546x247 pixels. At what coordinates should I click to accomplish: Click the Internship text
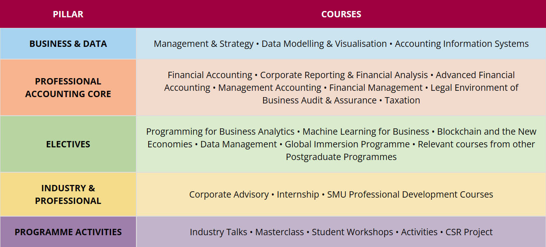click(x=298, y=194)
